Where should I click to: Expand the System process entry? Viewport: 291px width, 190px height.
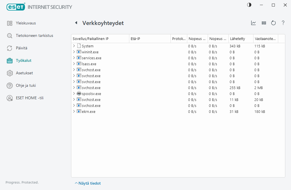(x=74, y=46)
